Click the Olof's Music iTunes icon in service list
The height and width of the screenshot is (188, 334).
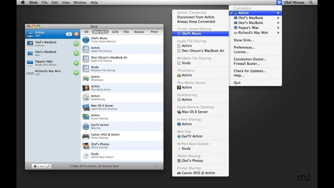(86, 40)
